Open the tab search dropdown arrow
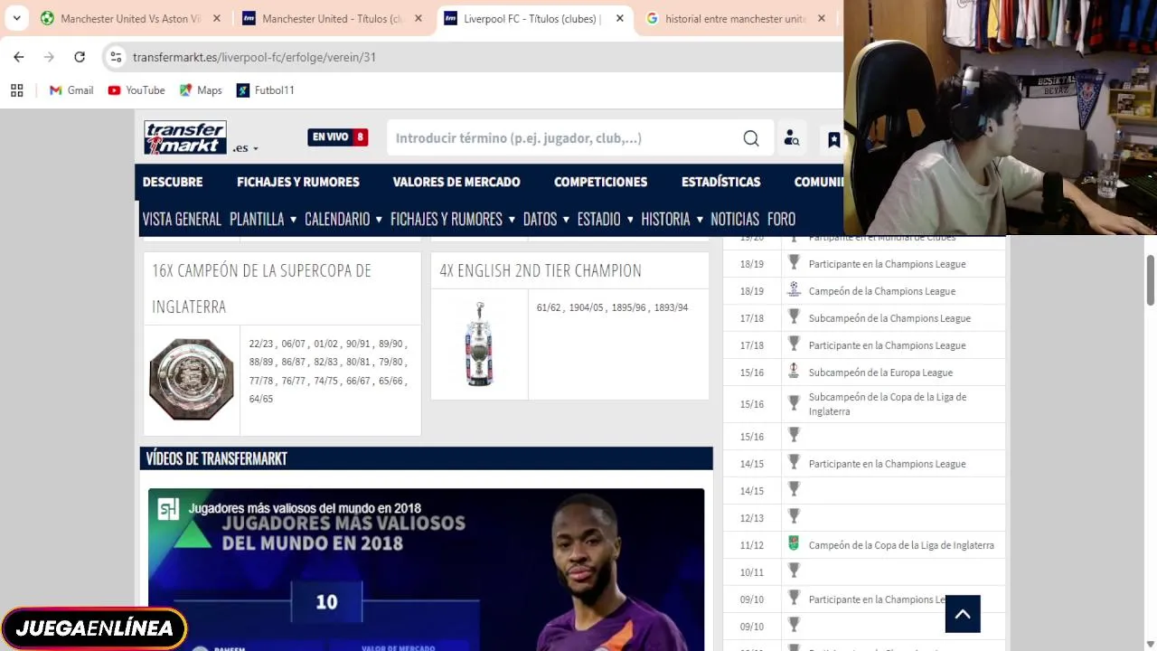 click(16, 18)
